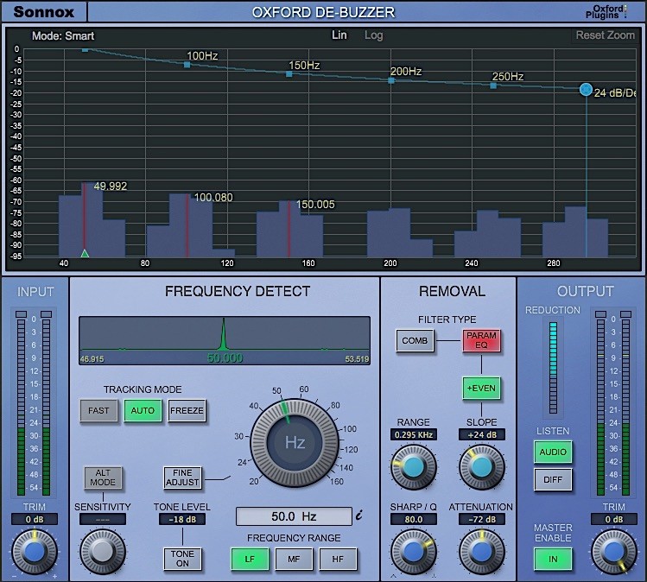Screen dimensions: 647x582
Task: Select the LF frequency range
Action: pyautogui.click(x=250, y=559)
